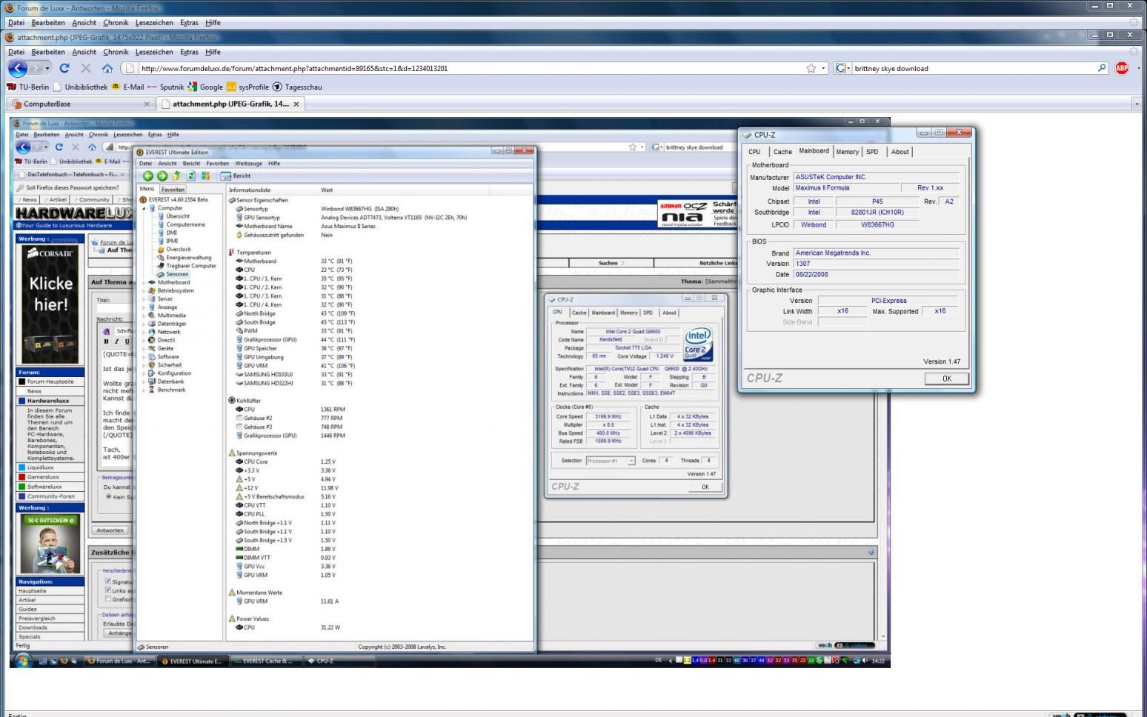Close the ComputerBase tab
The height and width of the screenshot is (717, 1147).
pyautogui.click(x=146, y=104)
